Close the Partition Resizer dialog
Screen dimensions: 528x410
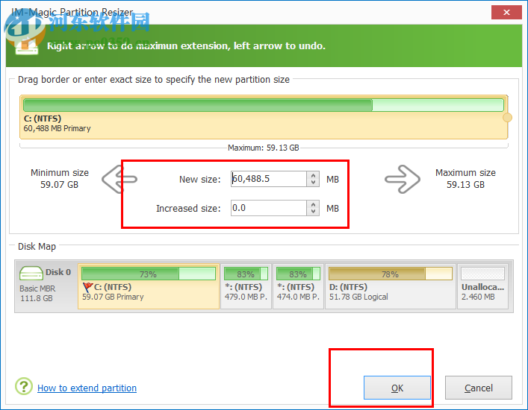click(x=506, y=13)
